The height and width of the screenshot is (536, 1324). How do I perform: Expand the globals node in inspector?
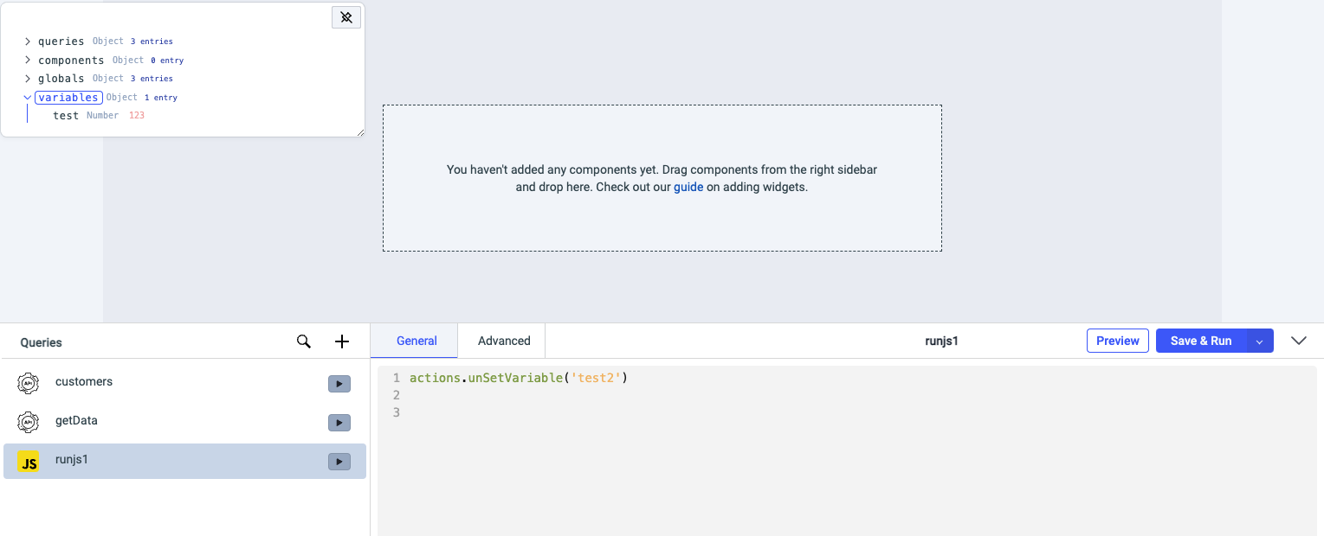pyautogui.click(x=28, y=79)
